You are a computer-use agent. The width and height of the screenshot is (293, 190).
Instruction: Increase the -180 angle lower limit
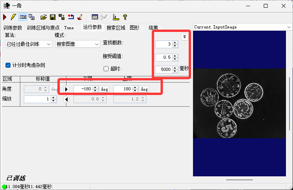[x=95, y=88]
